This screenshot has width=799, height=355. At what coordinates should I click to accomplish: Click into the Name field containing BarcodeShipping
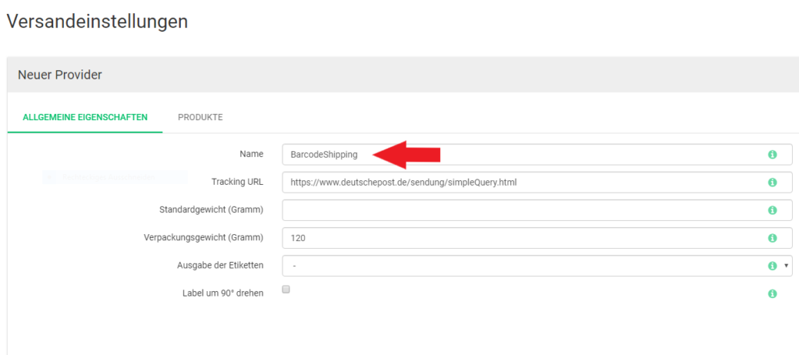click(537, 154)
